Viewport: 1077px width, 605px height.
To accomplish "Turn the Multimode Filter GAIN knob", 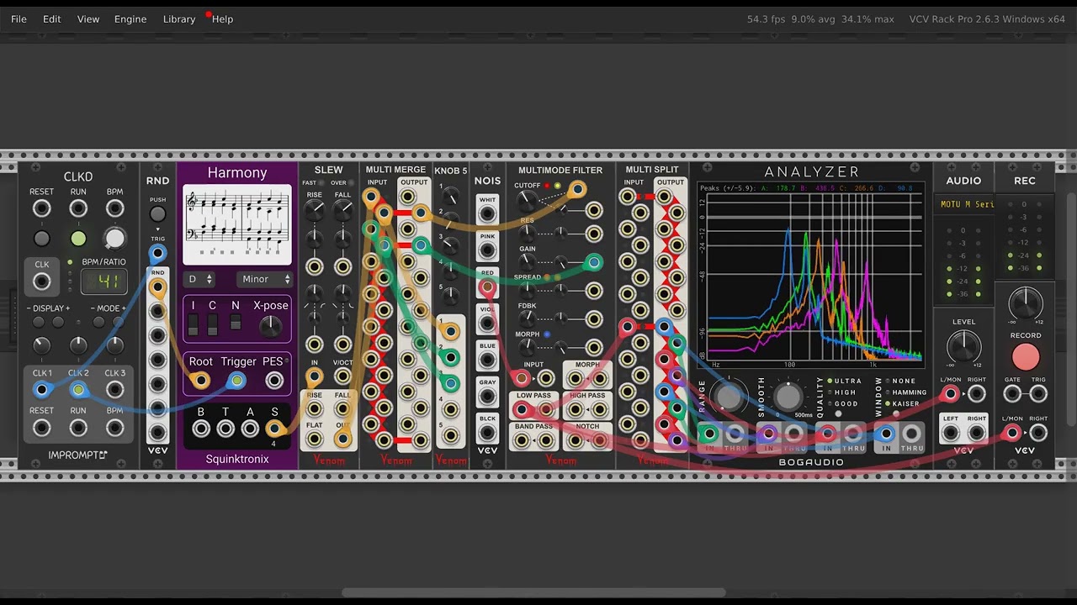I will tap(527, 261).
